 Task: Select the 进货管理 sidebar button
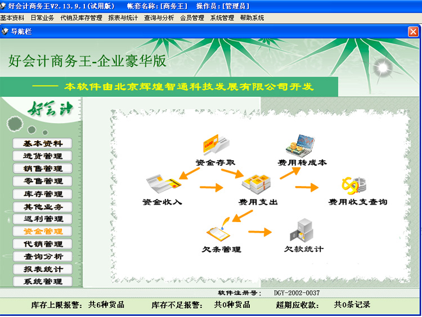coord(43,156)
